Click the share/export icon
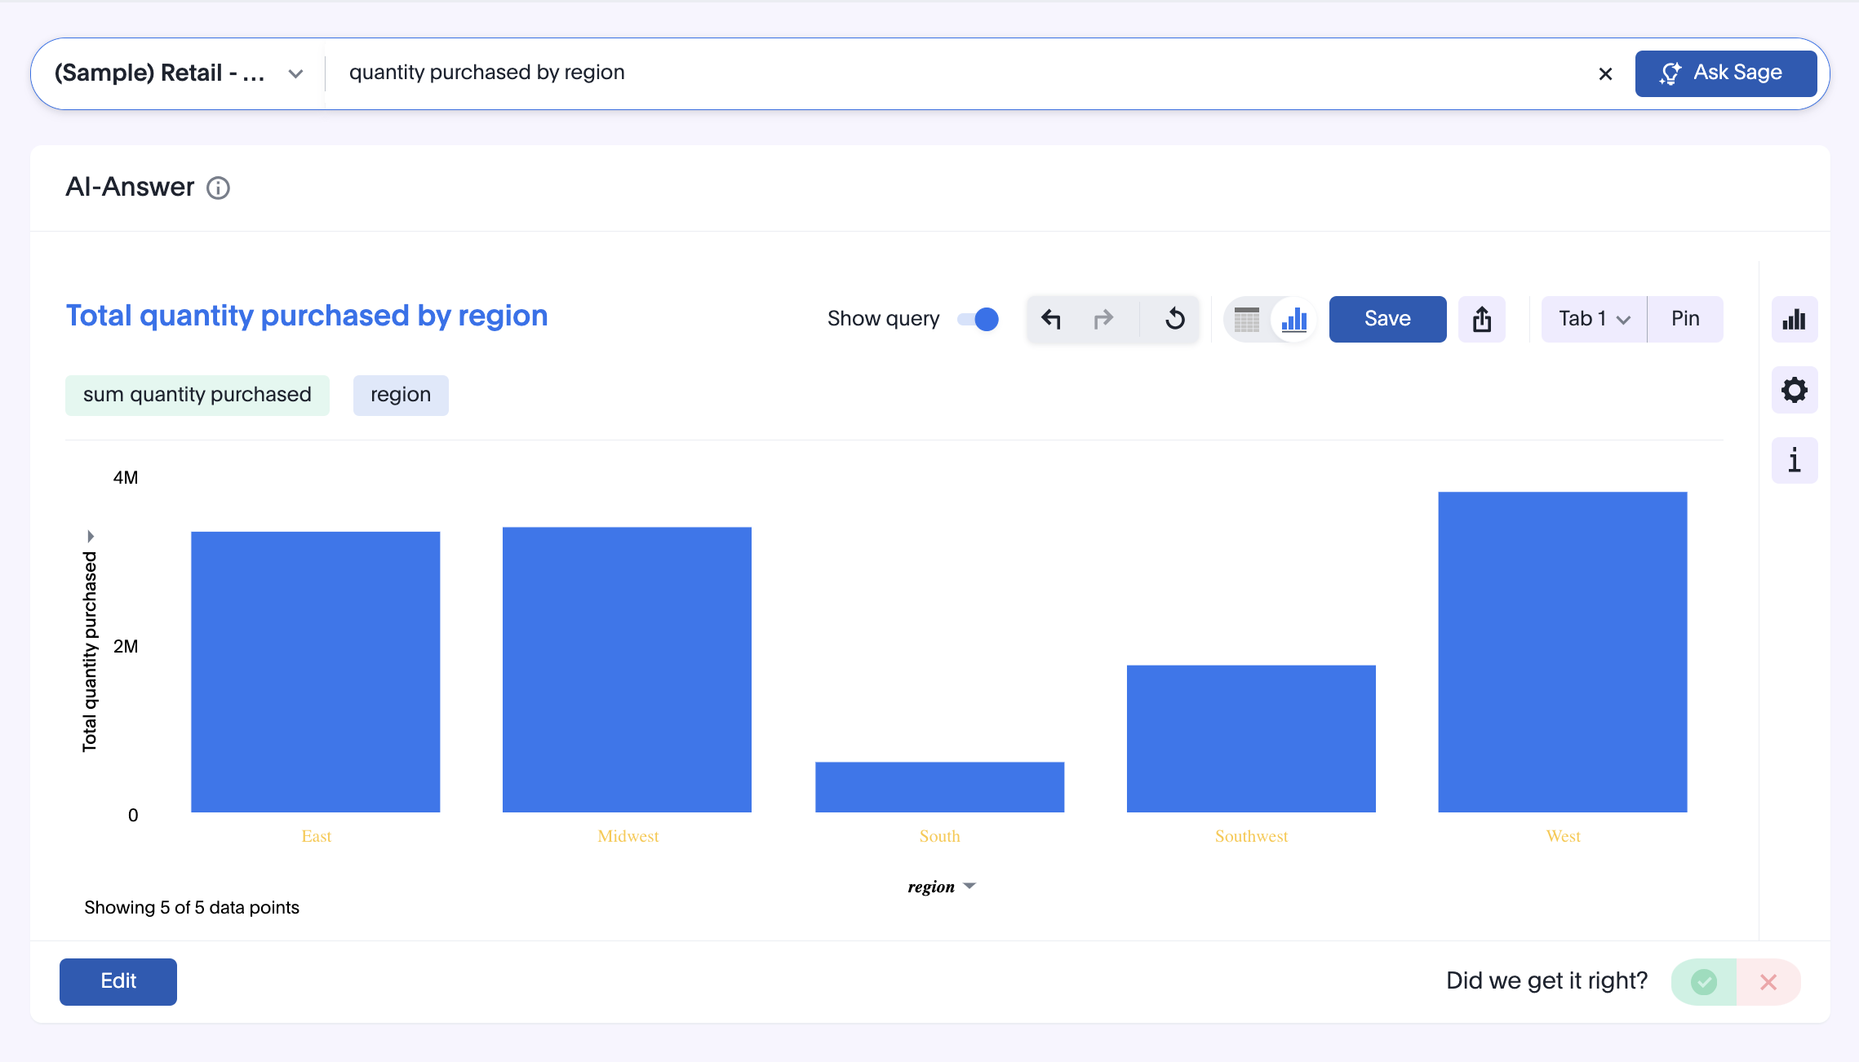 pos(1482,319)
